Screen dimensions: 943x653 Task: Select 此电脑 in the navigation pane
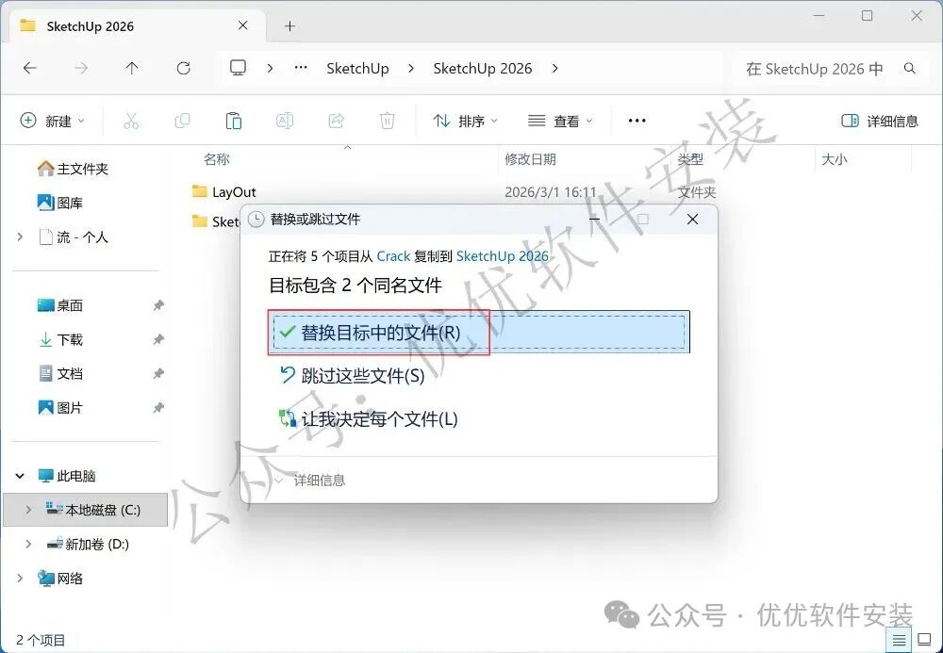[67, 476]
